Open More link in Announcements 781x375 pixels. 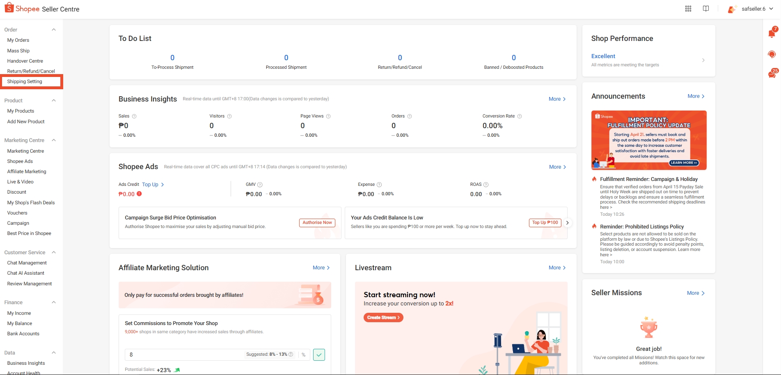(x=696, y=96)
